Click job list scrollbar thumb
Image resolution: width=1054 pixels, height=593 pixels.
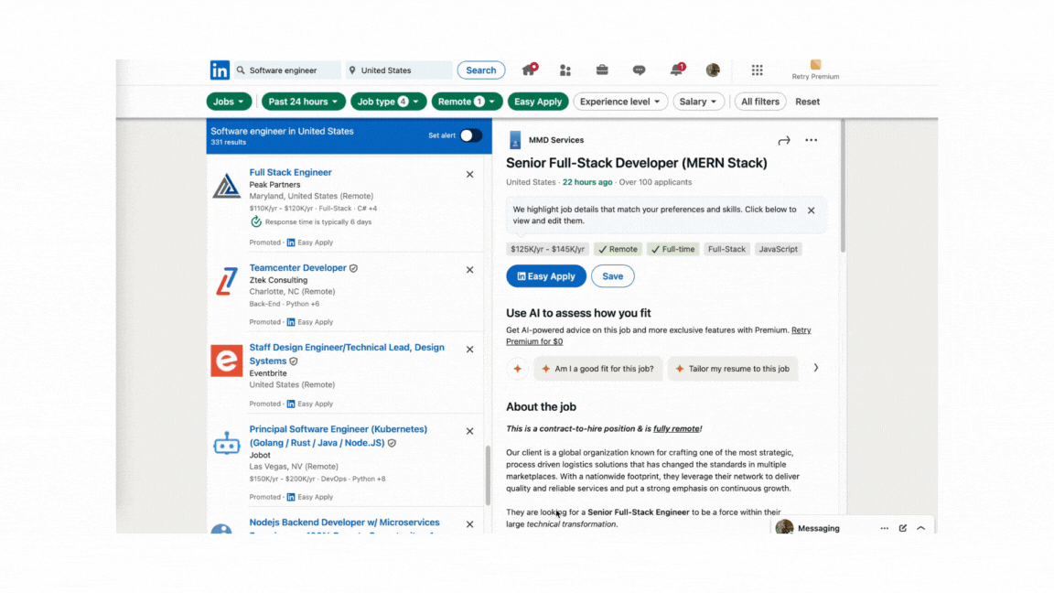pos(488,475)
